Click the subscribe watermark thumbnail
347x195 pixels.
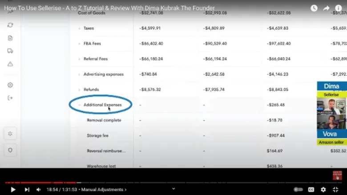(337, 175)
